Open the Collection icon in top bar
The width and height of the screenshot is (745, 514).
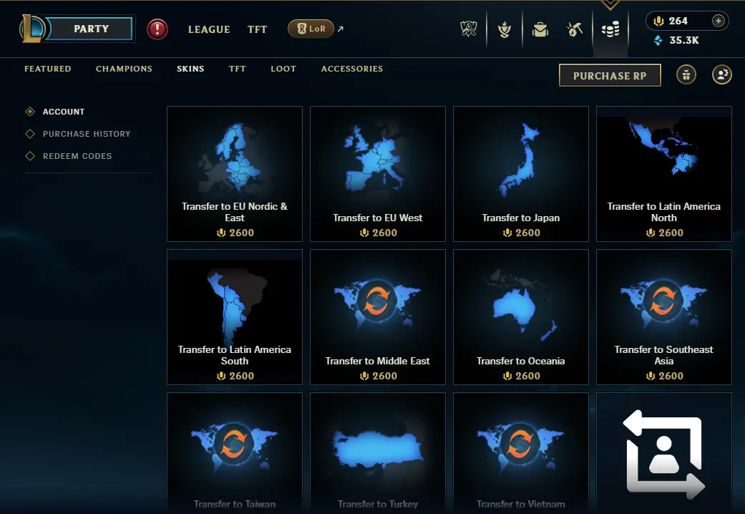[x=505, y=29]
